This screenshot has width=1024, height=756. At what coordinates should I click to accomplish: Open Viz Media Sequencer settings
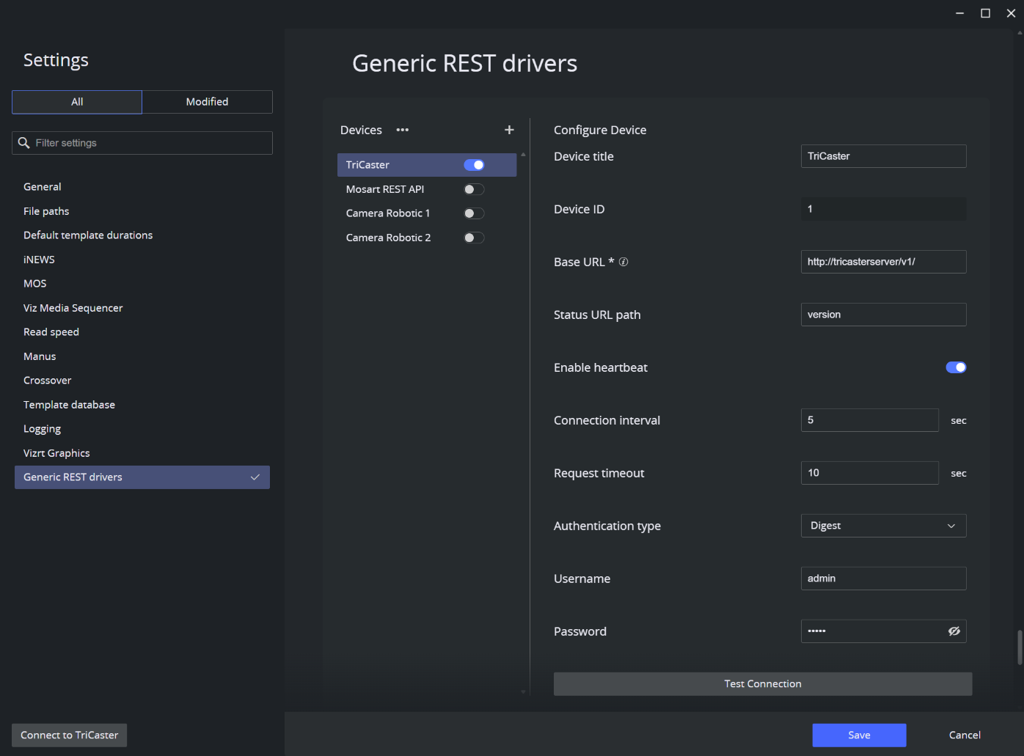coord(73,308)
